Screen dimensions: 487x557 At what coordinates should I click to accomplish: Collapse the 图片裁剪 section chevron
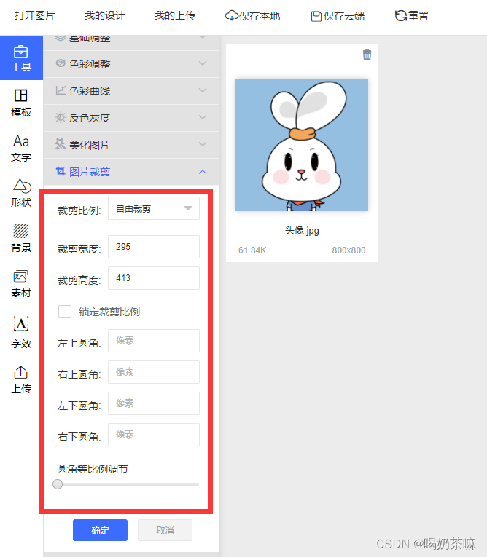click(x=203, y=172)
